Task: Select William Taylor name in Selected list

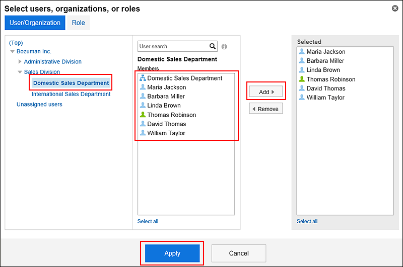Action: [x=325, y=98]
